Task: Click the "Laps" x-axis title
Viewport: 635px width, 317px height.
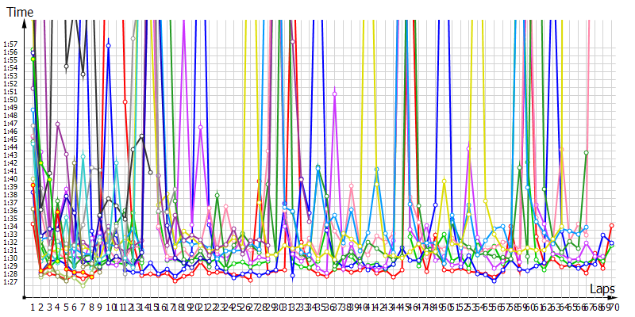Action: (602, 291)
